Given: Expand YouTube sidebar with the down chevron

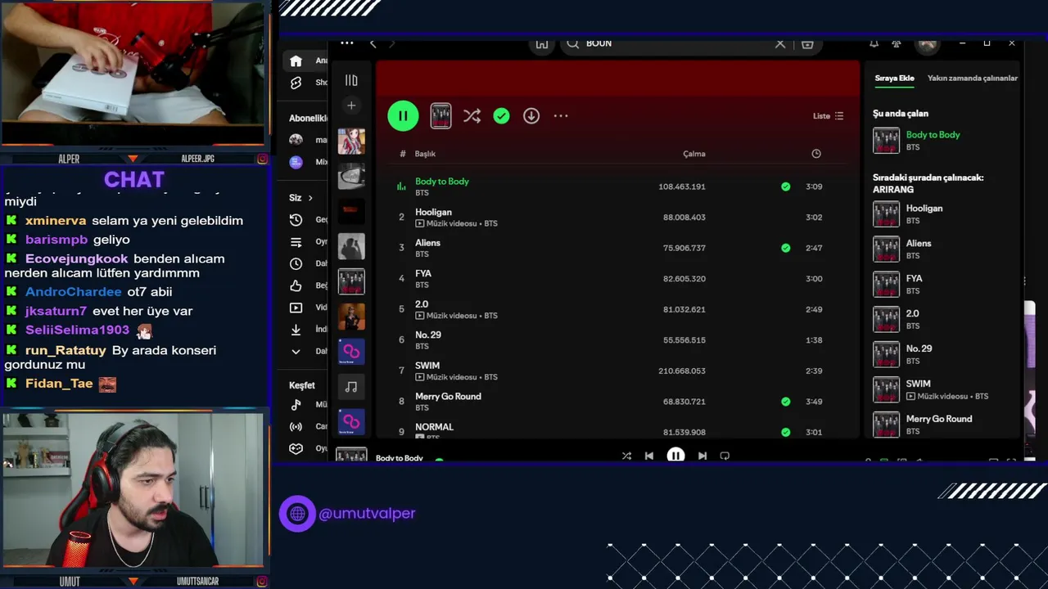Looking at the screenshot, I should click(x=296, y=351).
